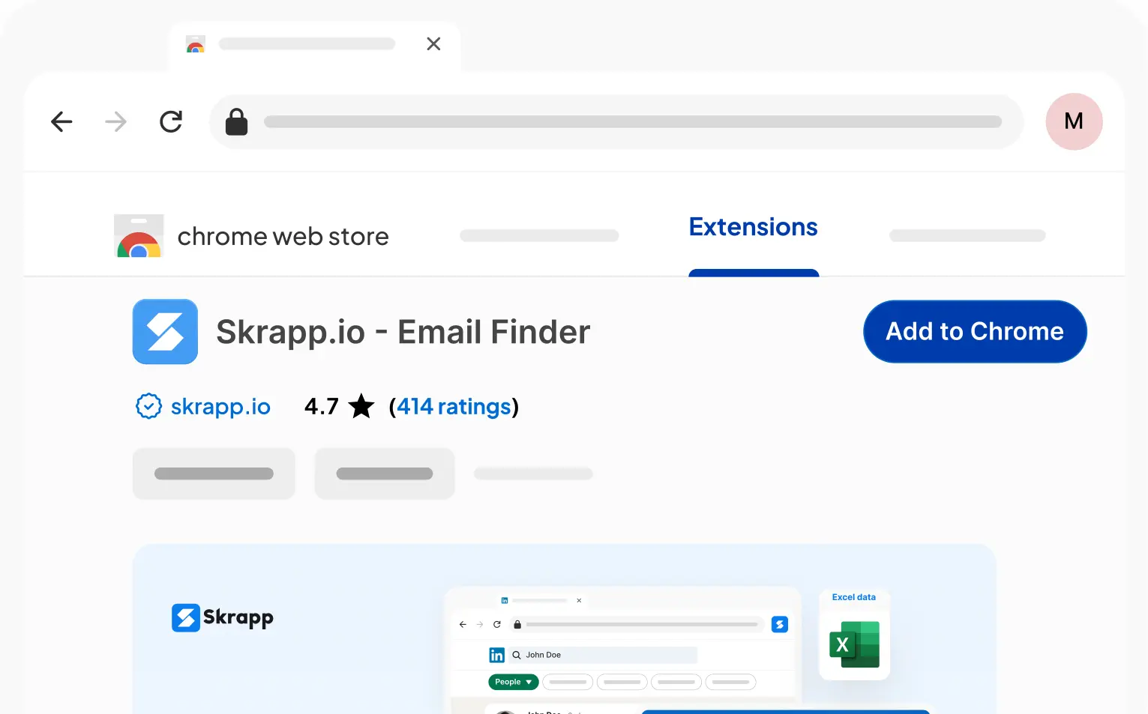Screen dimensions: 1148x714
Task: Click the Excel data icon in the preview image
Action: pyautogui.click(x=853, y=644)
